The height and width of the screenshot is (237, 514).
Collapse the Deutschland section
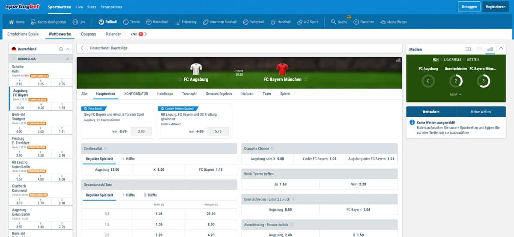(x=68, y=49)
